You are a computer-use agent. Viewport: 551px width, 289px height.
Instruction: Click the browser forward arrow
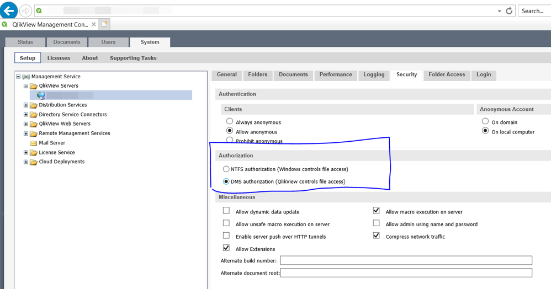click(x=25, y=11)
